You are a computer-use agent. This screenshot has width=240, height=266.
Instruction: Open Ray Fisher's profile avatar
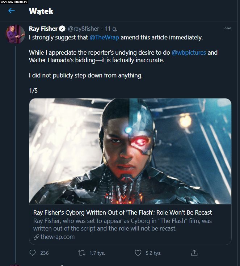click(15, 34)
